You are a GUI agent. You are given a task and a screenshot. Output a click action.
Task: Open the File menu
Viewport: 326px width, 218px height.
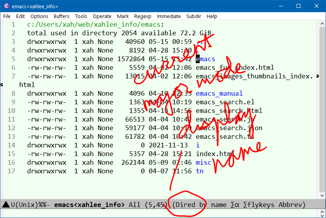(7, 16)
